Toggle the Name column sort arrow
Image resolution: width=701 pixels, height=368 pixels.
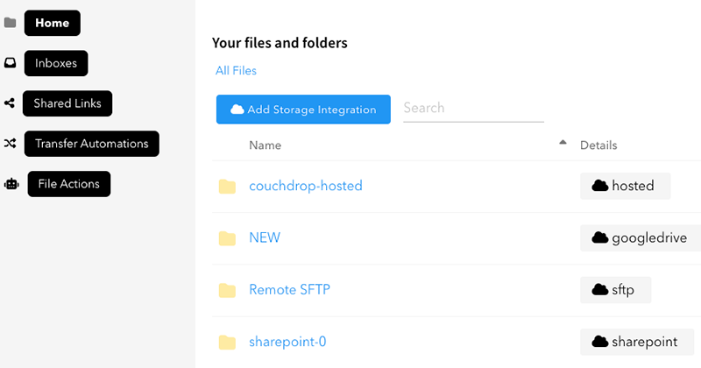point(563,143)
